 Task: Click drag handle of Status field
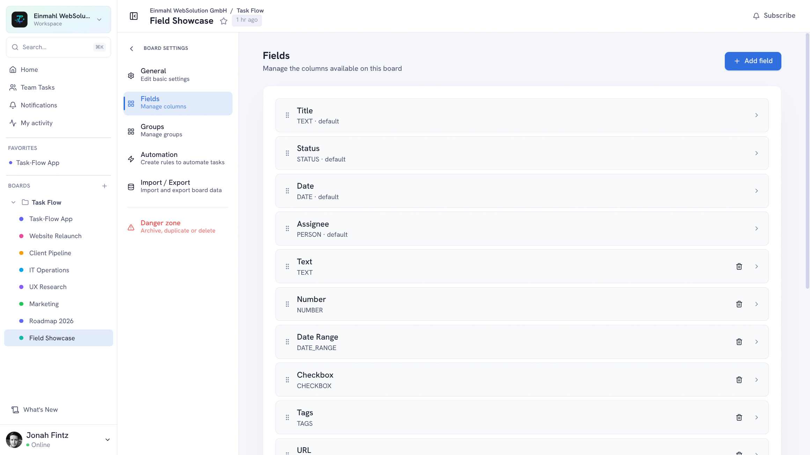tap(287, 153)
